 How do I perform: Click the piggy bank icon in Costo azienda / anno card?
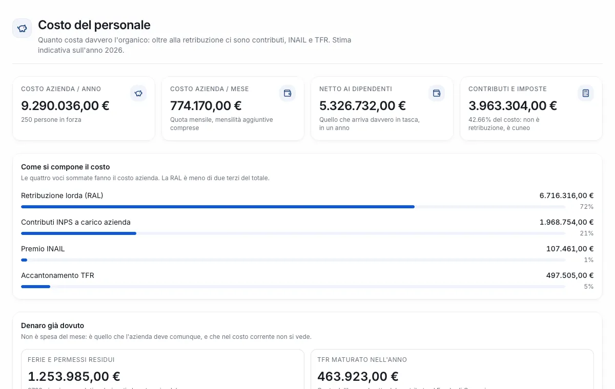pos(138,93)
